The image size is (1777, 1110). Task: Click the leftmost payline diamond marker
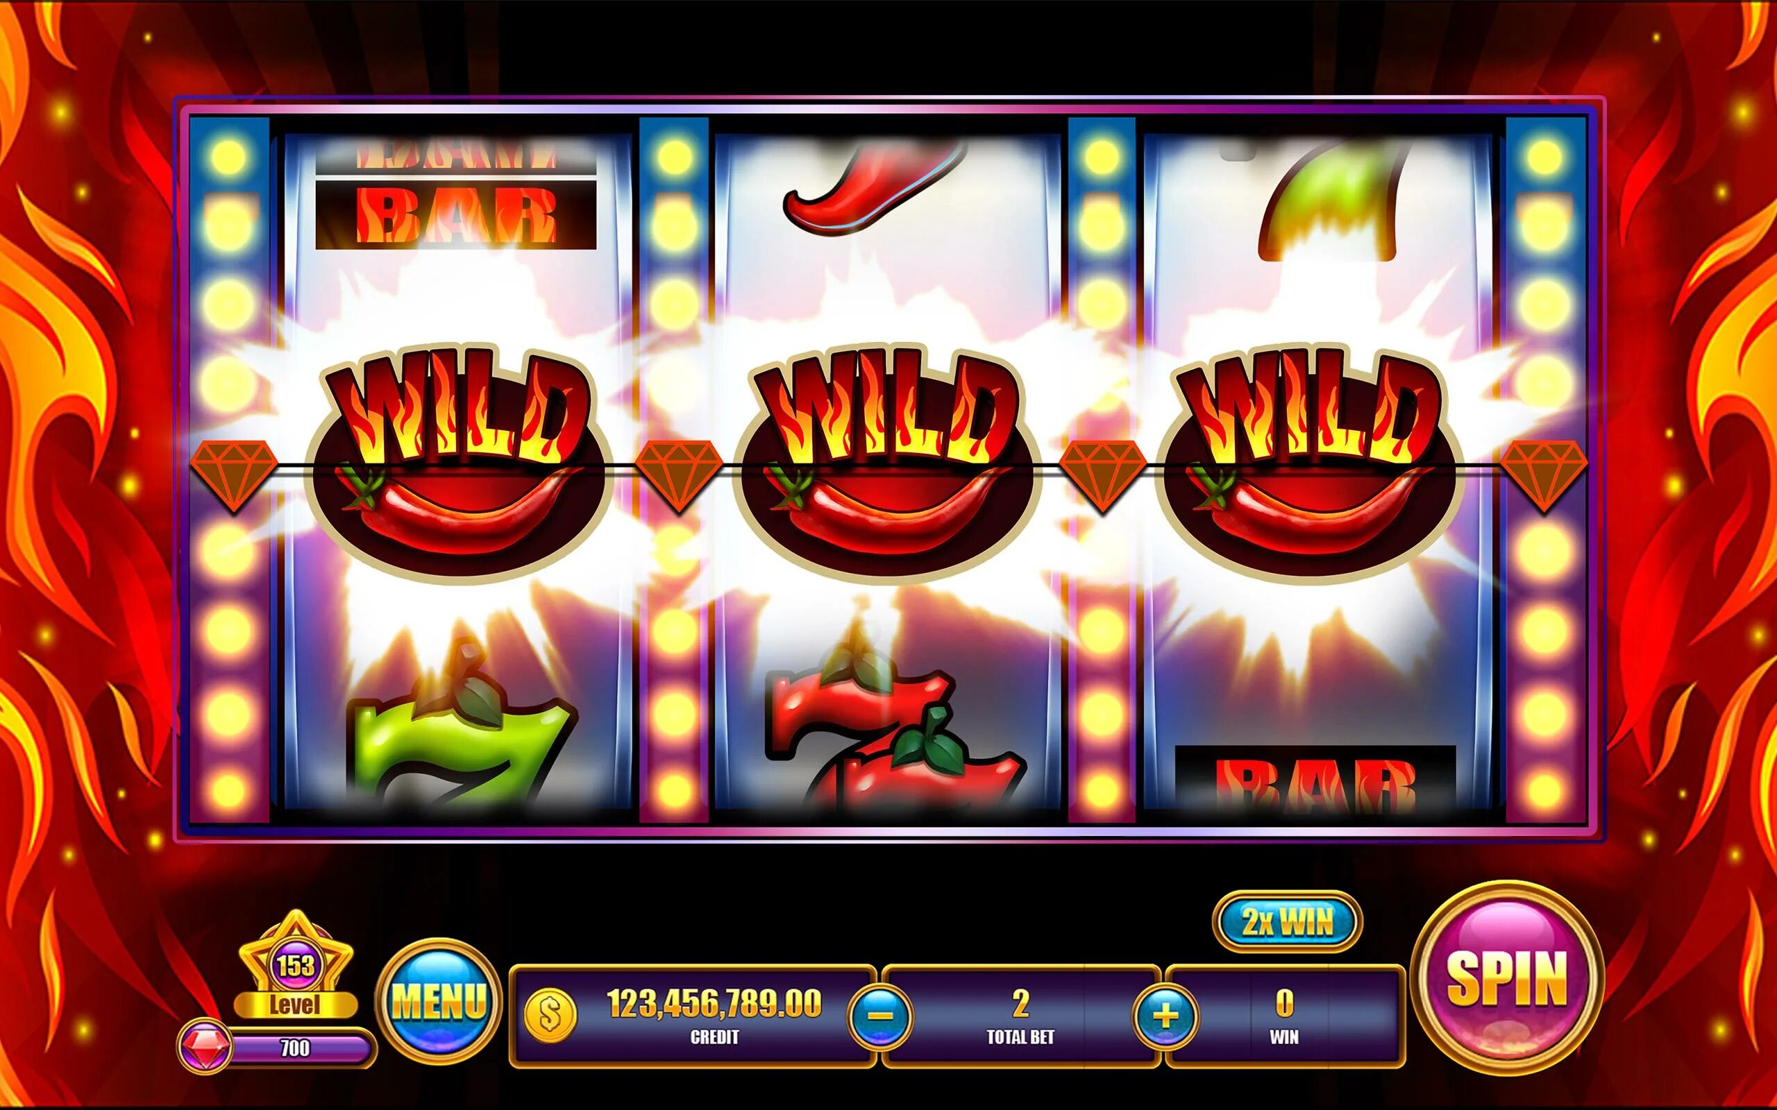pyautogui.click(x=234, y=477)
